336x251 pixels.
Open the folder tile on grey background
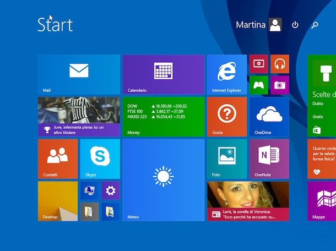(89, 212)
